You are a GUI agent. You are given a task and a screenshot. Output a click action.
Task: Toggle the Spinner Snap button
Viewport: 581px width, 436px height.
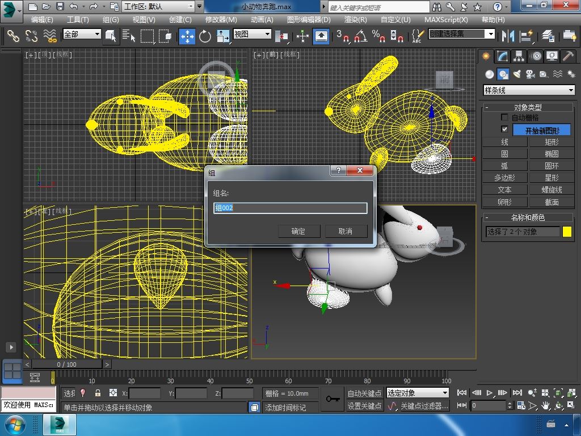coord(397,36)
